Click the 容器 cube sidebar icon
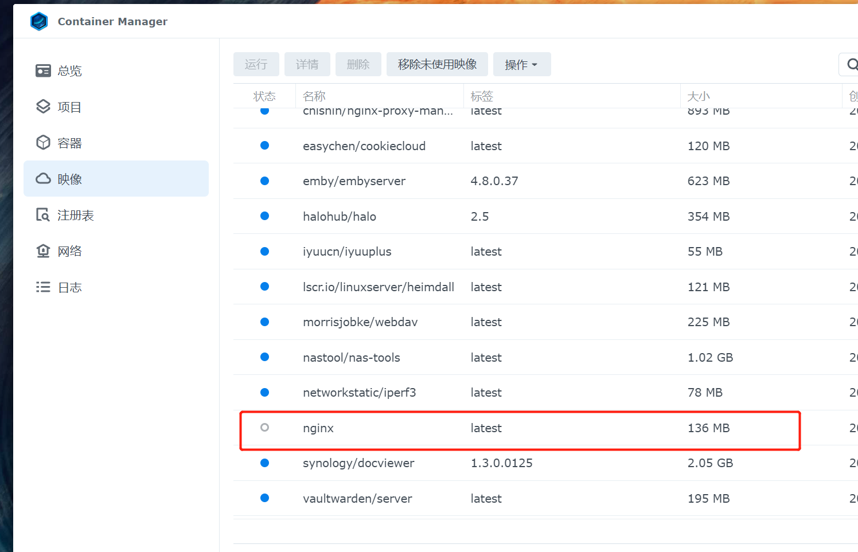This screenshot has height=552, width=858. pos(43,143)
